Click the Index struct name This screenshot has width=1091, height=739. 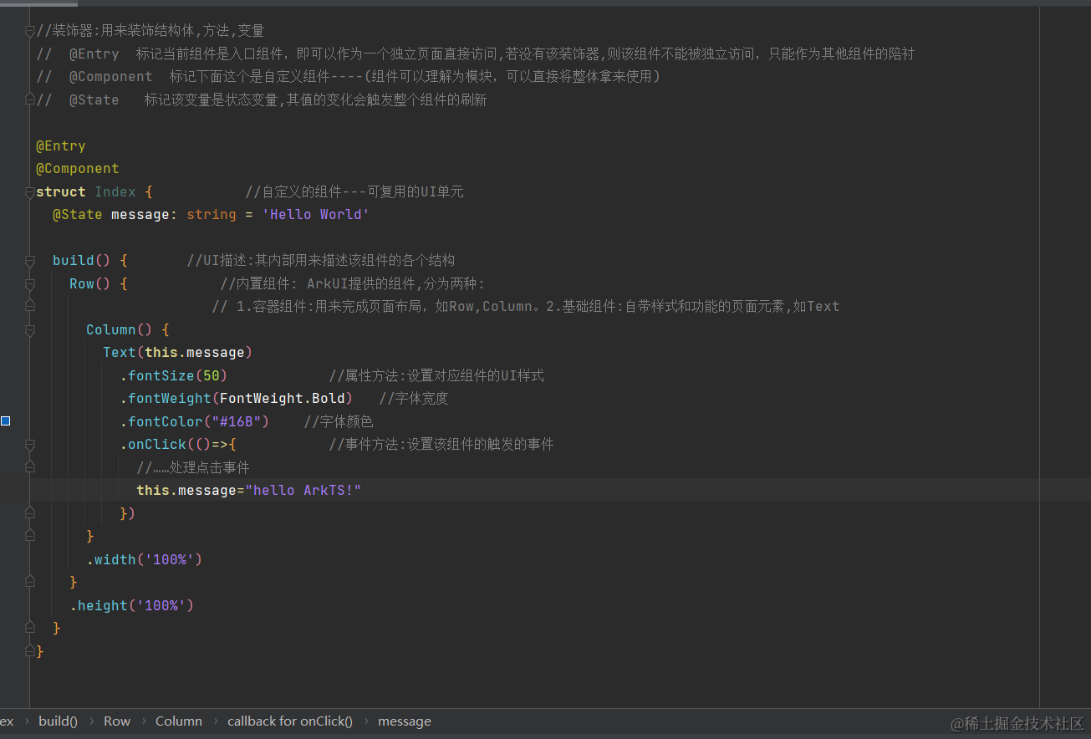[x=115, y=191]
